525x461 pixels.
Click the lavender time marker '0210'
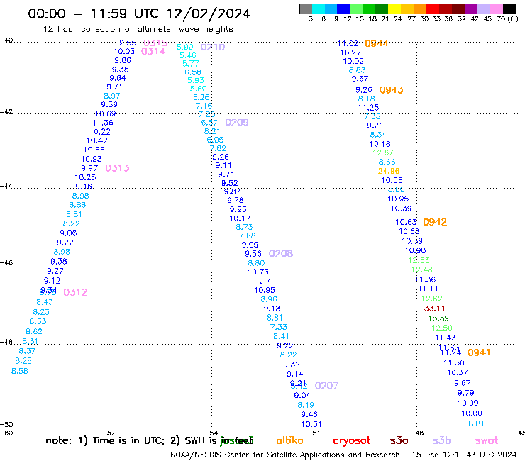pos(213,48)
